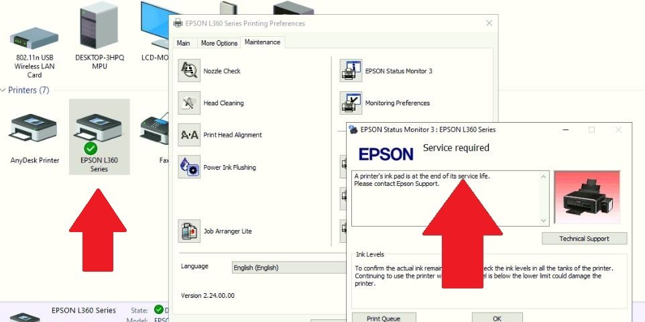Open the Nozzle Check utility icon
Viewport: 645px width, 322px height.
tap(189, 70)
